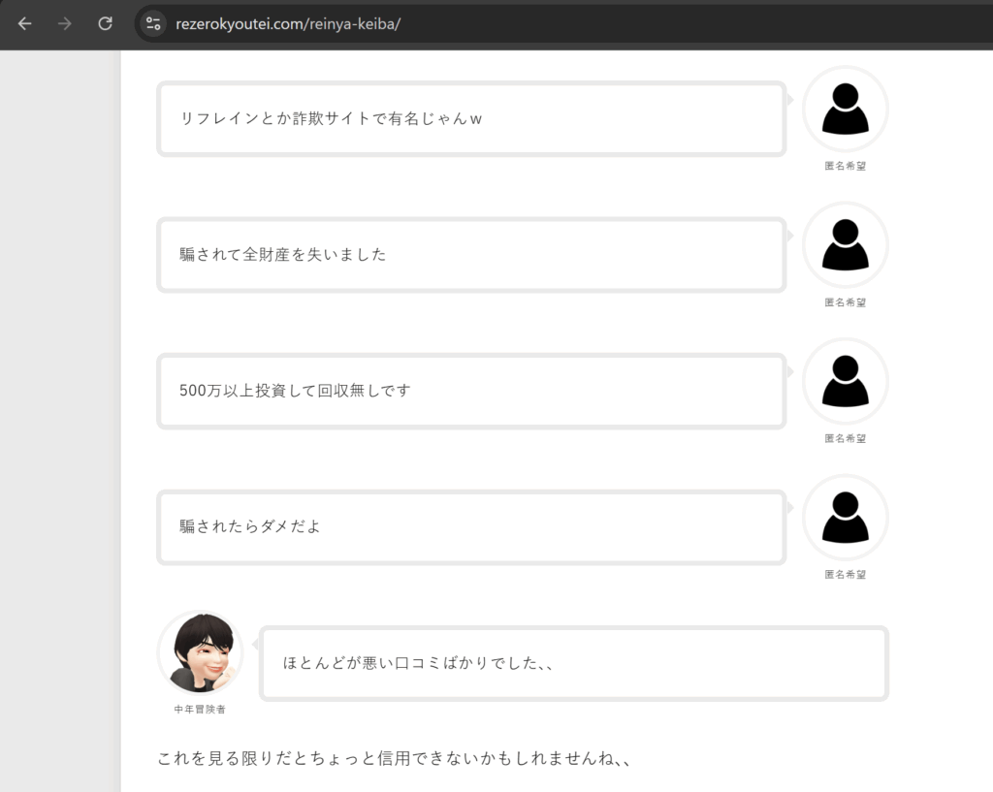Click 匿名希望 label under 500万以上投資 avatar
This screenshot has height=792, width=993.
tap(845, 438)
